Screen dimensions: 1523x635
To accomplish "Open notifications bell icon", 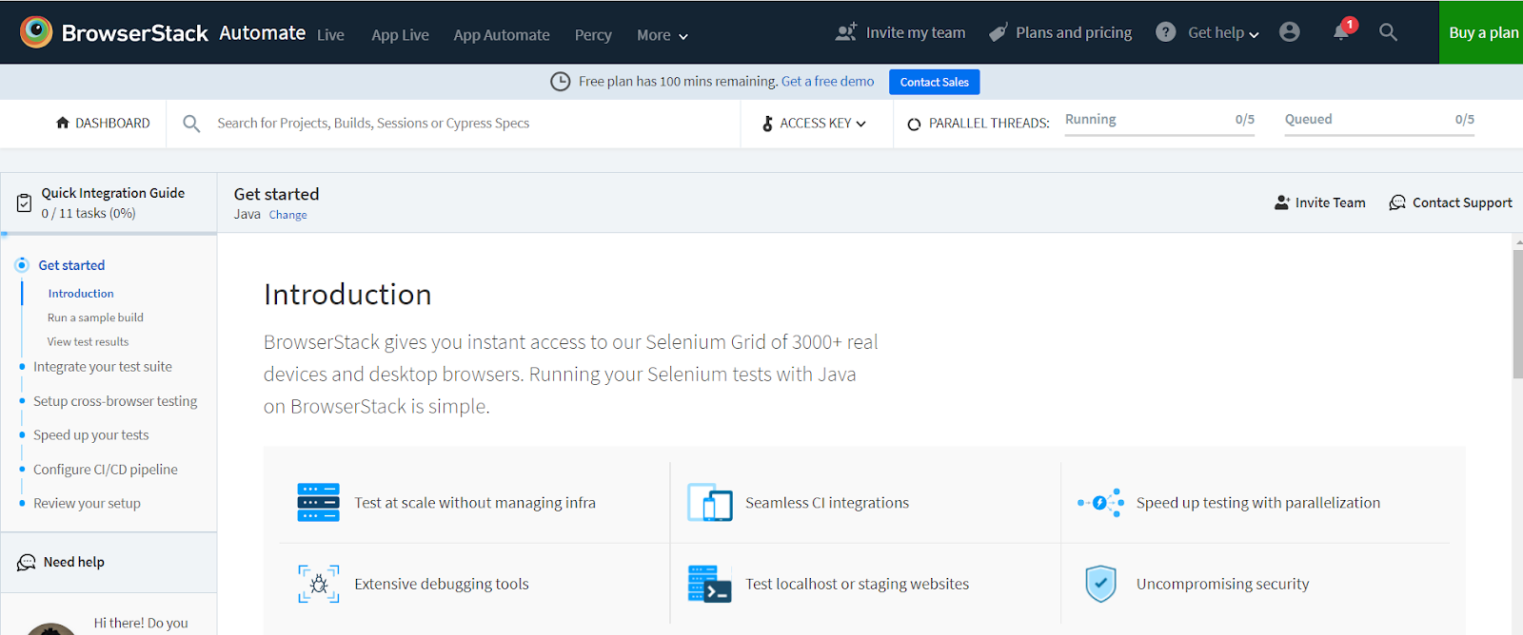I will (x=1341, y=32).
